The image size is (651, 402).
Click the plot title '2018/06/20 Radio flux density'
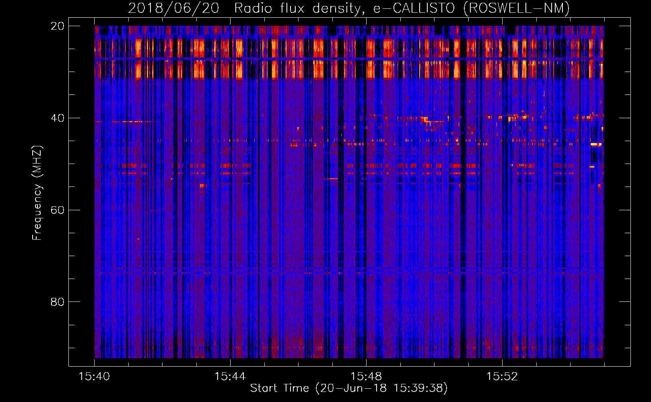[x=349, y=8]
